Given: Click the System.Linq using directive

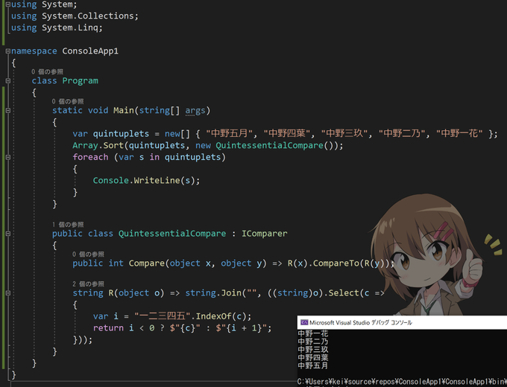Looking at the screenshot, I should pyautogui.click(x=57, y=28).
